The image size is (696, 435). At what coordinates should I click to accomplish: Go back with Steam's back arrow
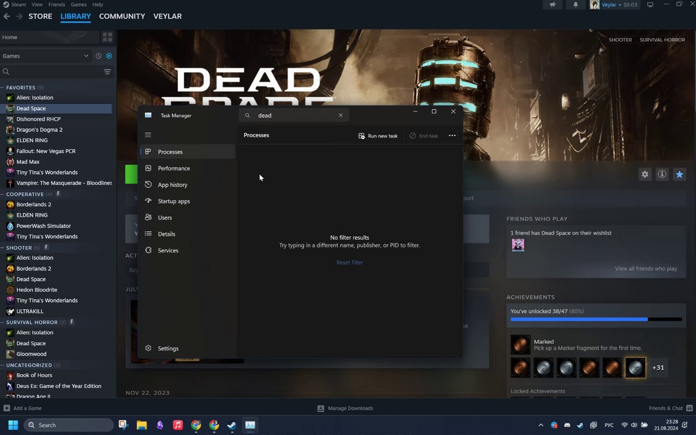click(x=7, y=16)
